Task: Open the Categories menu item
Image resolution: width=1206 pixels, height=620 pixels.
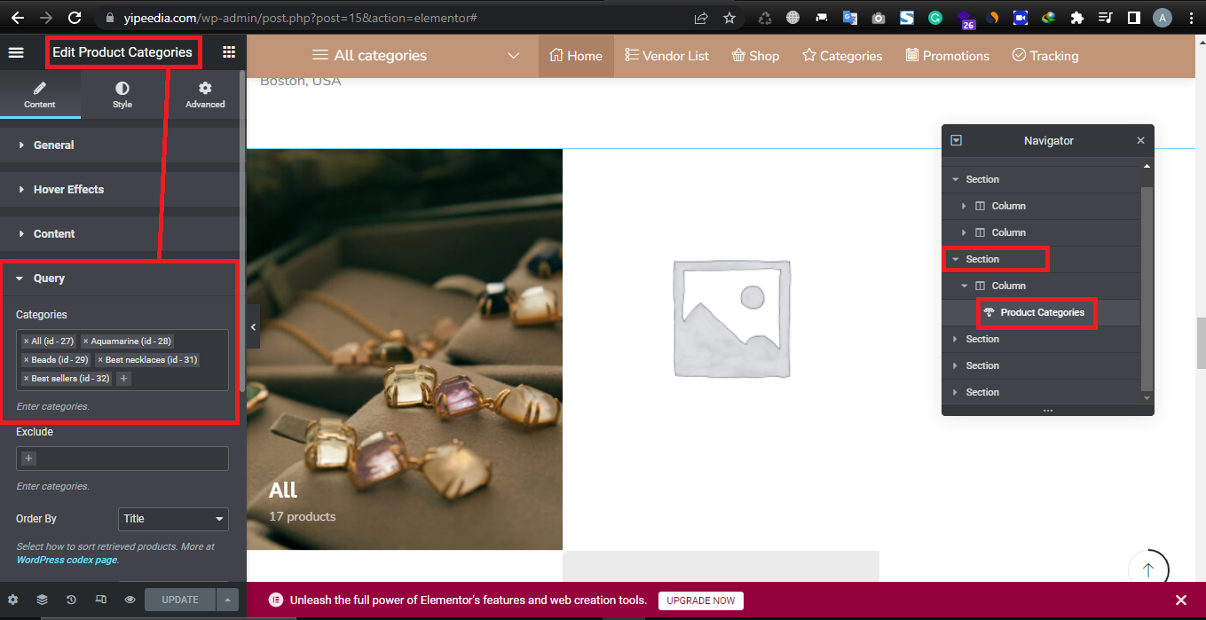Action: 842,56
